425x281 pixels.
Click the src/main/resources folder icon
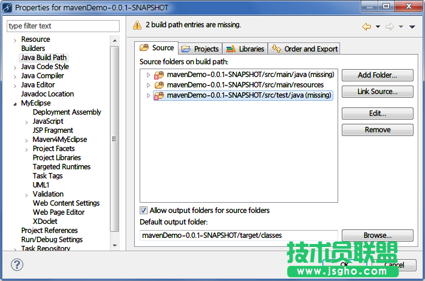[x=159, y=85]
